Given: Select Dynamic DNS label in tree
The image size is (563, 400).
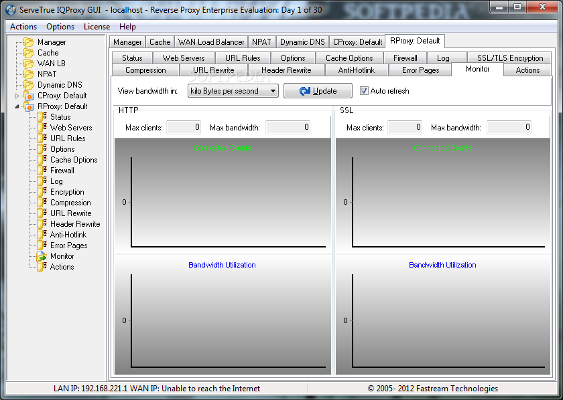Looking at the screenshot, I should 60,85.
